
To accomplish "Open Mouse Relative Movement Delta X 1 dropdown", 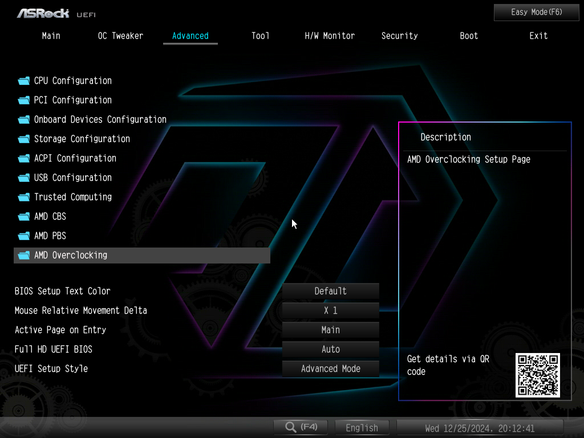I will [330, 310].
